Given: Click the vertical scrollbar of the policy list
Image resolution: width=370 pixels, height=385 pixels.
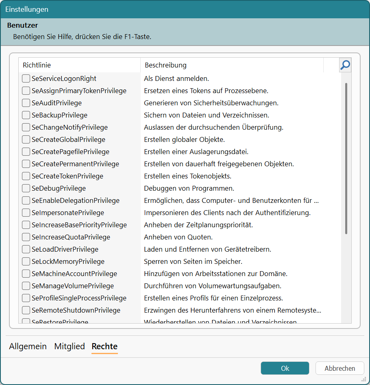Looking at the screenshot, I should (x=346, y=159).
